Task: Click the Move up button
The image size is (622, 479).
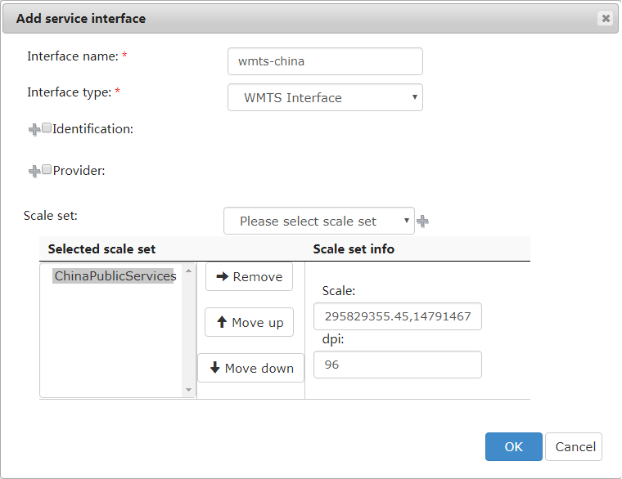Action: coord(249,323)
